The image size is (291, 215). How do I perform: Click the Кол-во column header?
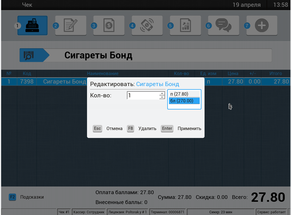181,74
